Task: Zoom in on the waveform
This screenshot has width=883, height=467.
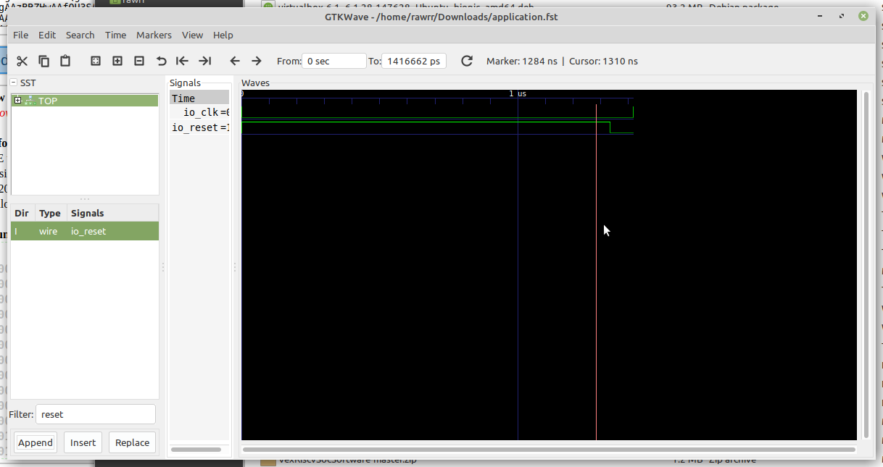Action: pos(117,61)
